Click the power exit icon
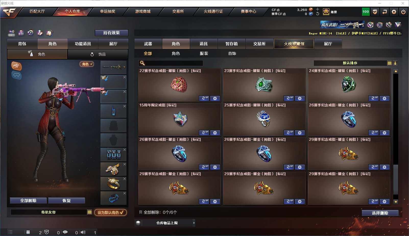The width and height of the screenshot is (409, 236). click(403, 12)
